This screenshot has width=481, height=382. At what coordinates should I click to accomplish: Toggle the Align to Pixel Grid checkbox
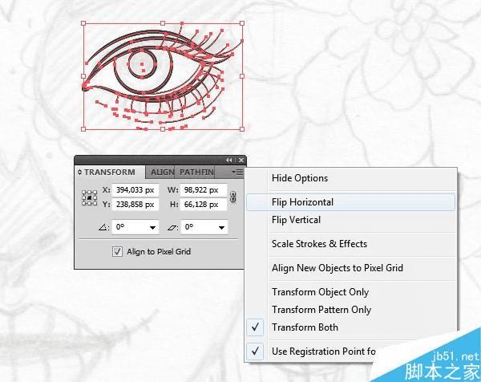pyautogui.click(x=117, y=251)
